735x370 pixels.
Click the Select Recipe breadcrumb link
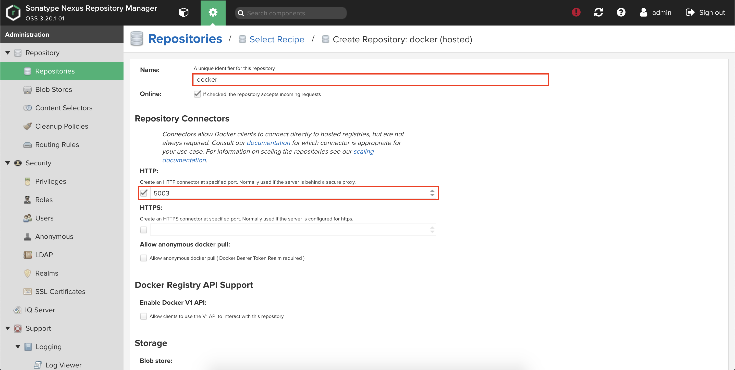[277, 39]
